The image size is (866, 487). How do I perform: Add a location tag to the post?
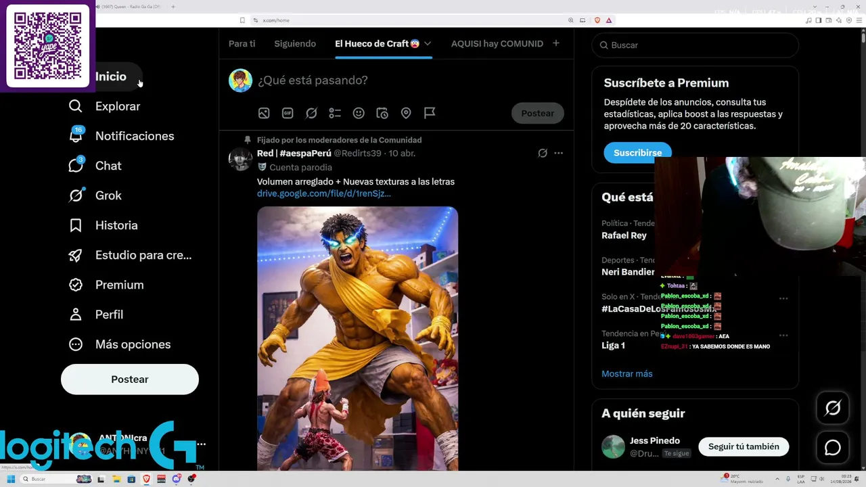[x=406, y=113]
